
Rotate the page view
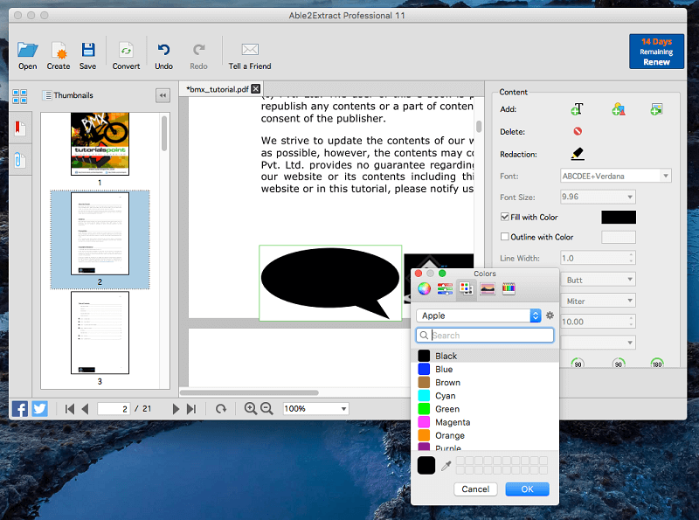click(221, 408)
